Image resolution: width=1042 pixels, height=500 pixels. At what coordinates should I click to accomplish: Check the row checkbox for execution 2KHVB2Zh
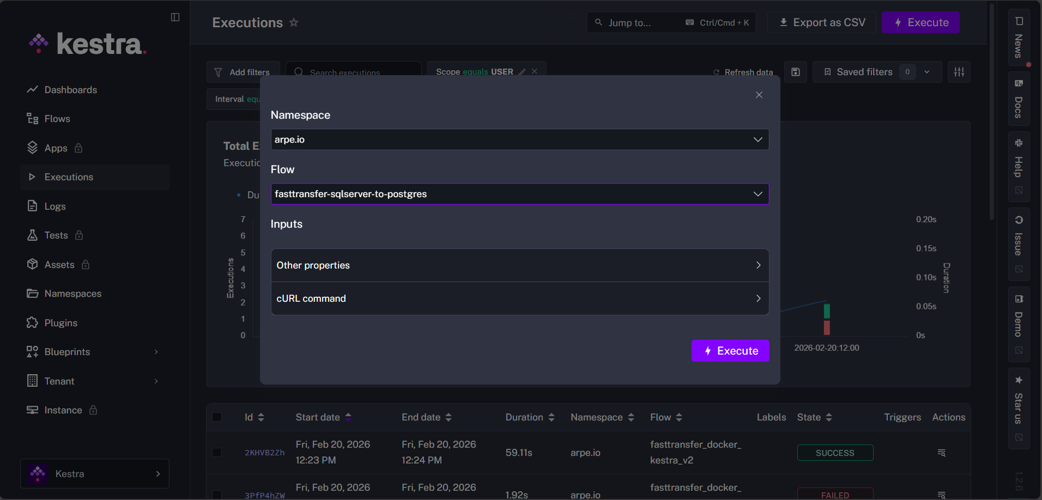coord(217,452)
